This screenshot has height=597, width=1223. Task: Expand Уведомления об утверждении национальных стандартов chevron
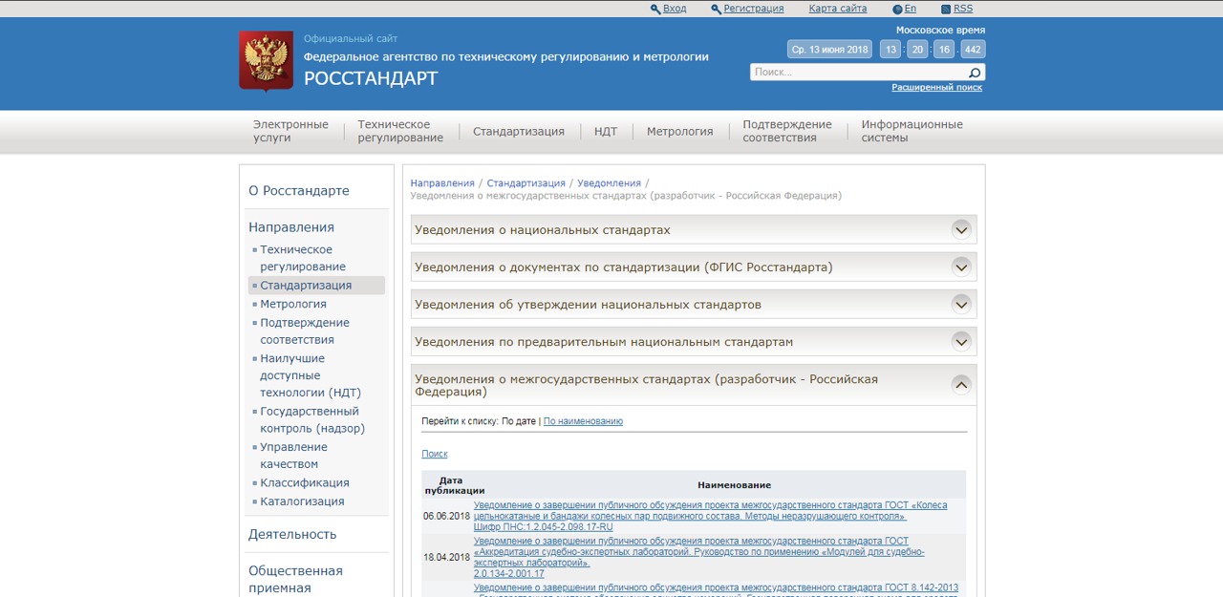pos(961,304)
